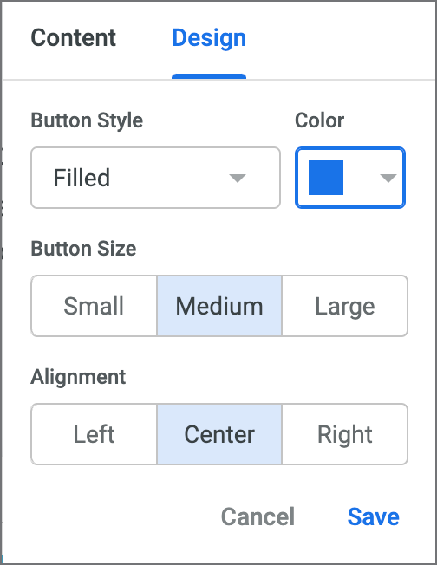
Task: Cancel the button design changes
Action: pos(258,516)
